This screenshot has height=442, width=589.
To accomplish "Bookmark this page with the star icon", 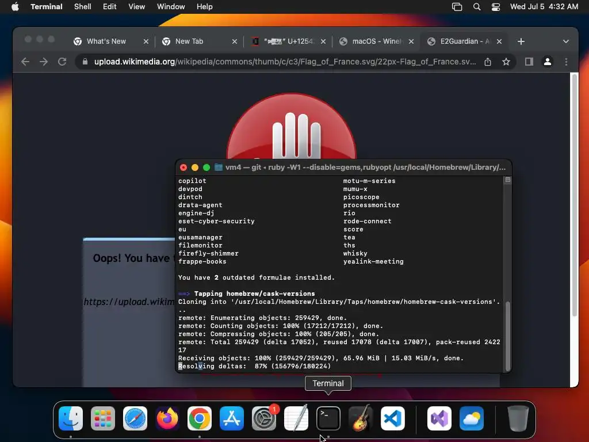I will (506, 62).
